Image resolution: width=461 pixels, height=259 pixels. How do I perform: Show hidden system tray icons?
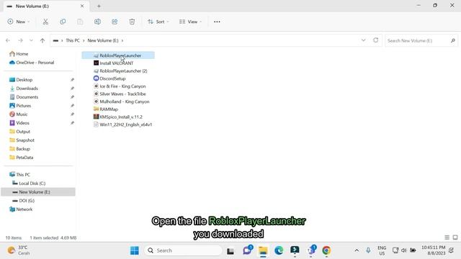(357, 250)
